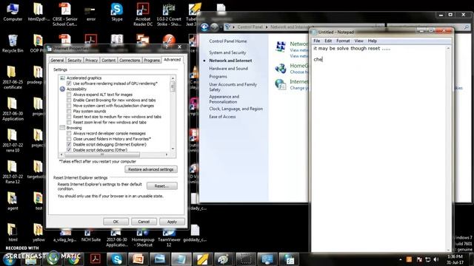
Task: Open the File menu in Notepad
Action: click(x=316, y=41)
